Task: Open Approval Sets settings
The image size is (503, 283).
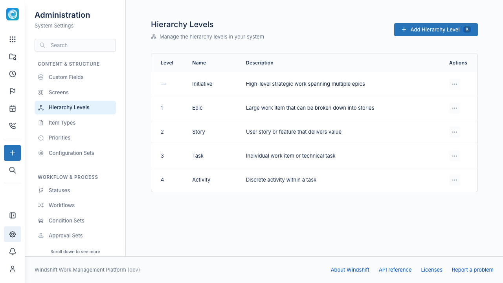Action: [75, 235]
